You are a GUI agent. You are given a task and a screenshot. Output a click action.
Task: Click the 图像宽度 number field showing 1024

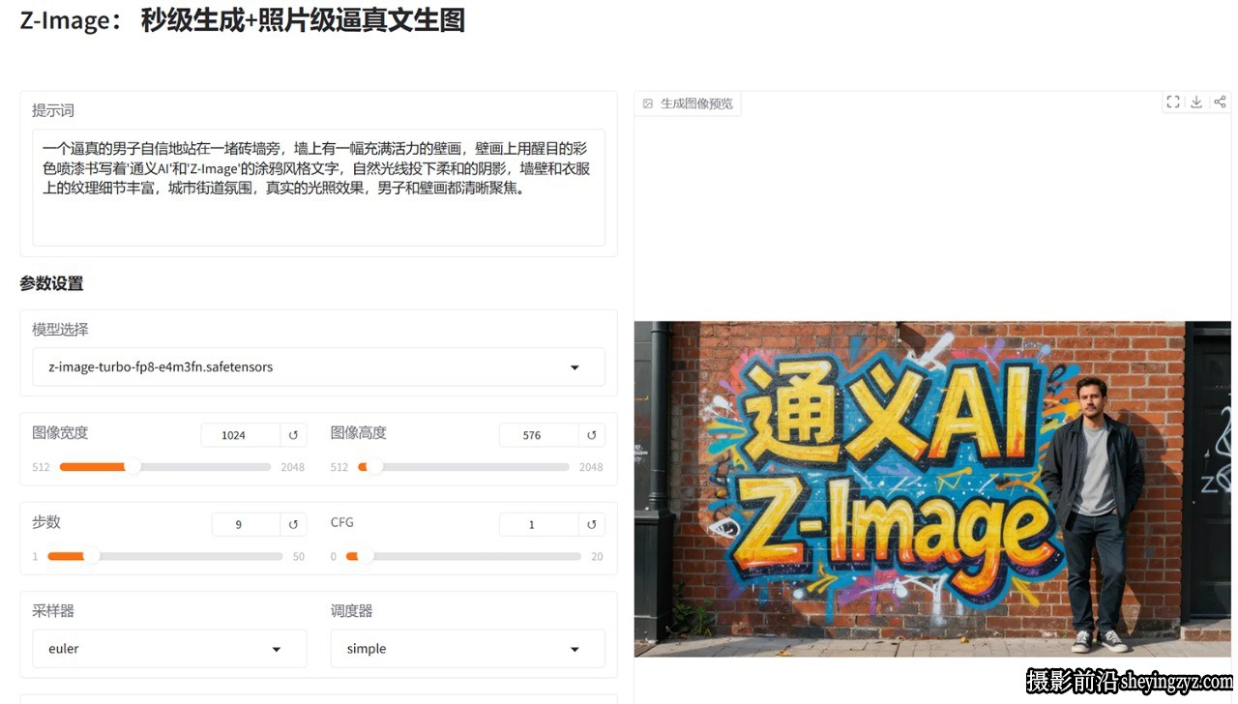tap(241, 435)
